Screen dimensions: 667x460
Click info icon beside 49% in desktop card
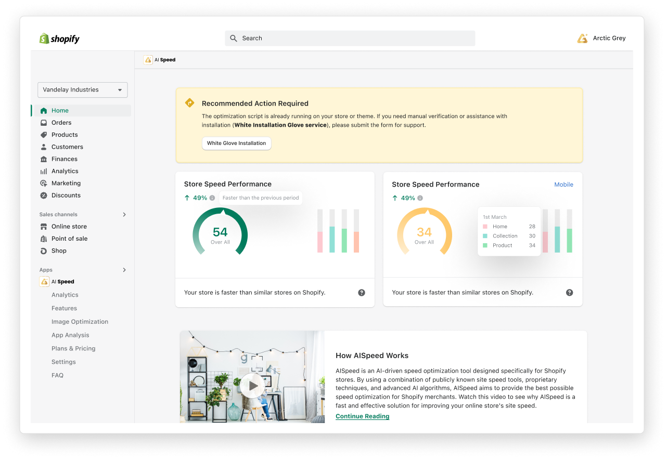pyautogui.click(x=212, y=198)
